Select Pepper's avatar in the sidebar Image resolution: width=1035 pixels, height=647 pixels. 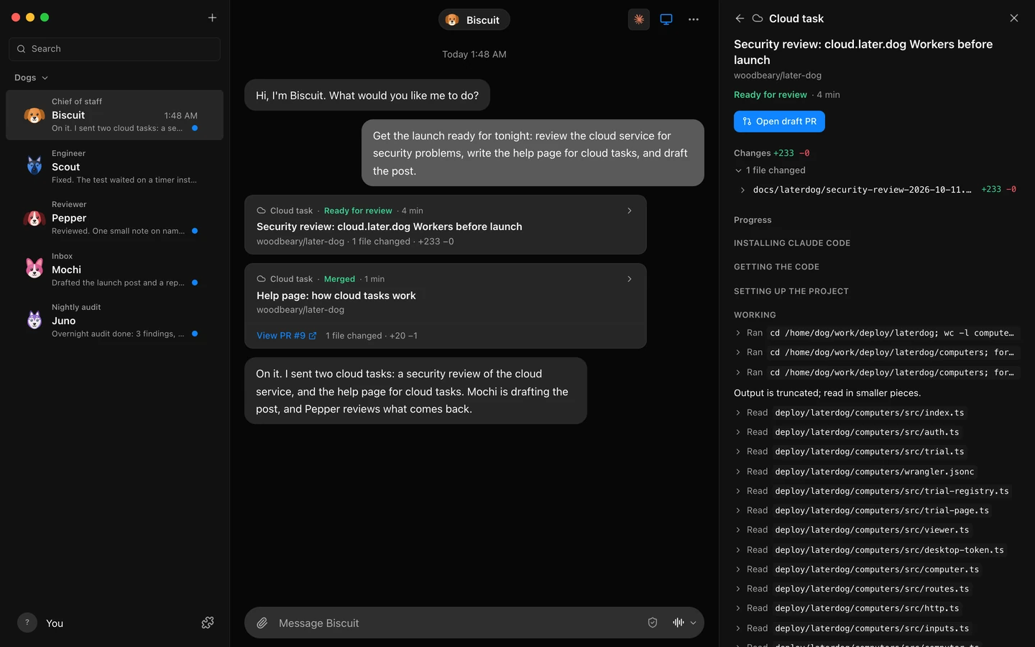[34, 218]
